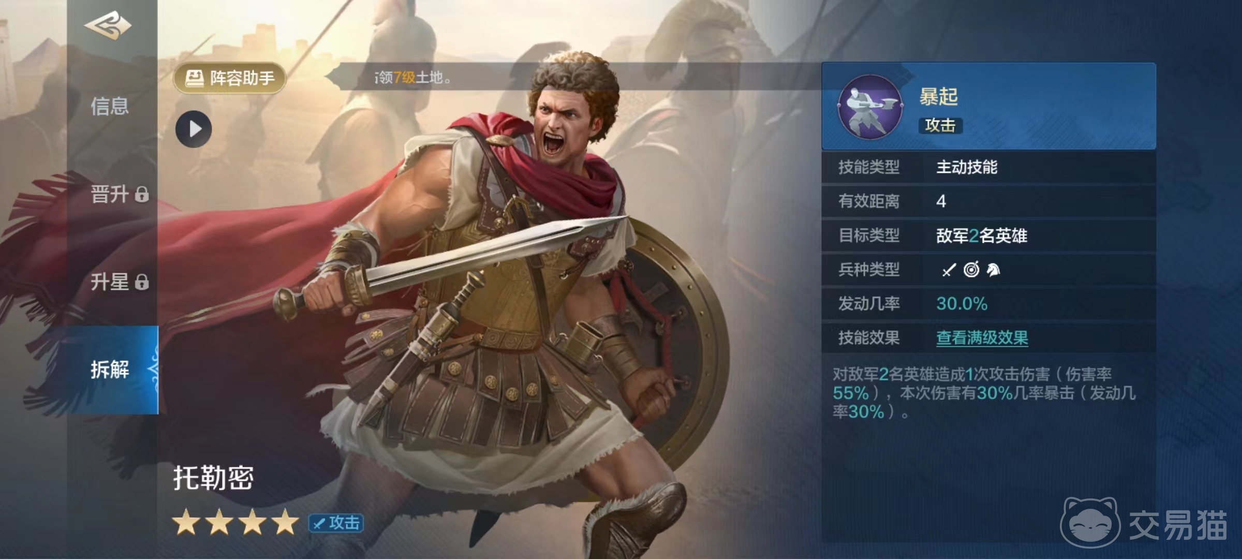Tap the 托勒密 hero name
Screen dimensions: 1242x559
tap(213, 478)
